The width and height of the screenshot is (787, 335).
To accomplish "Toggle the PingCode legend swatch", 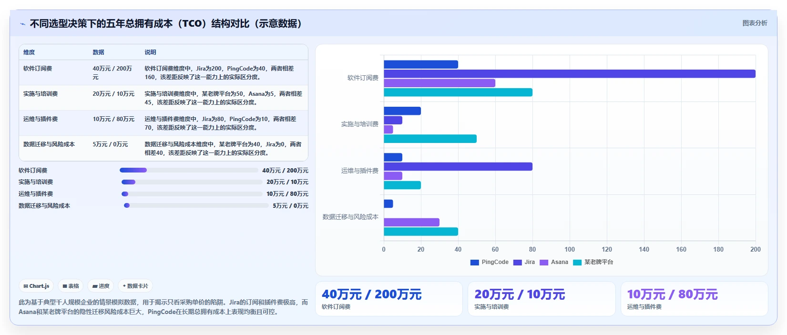I will point(474,262).
